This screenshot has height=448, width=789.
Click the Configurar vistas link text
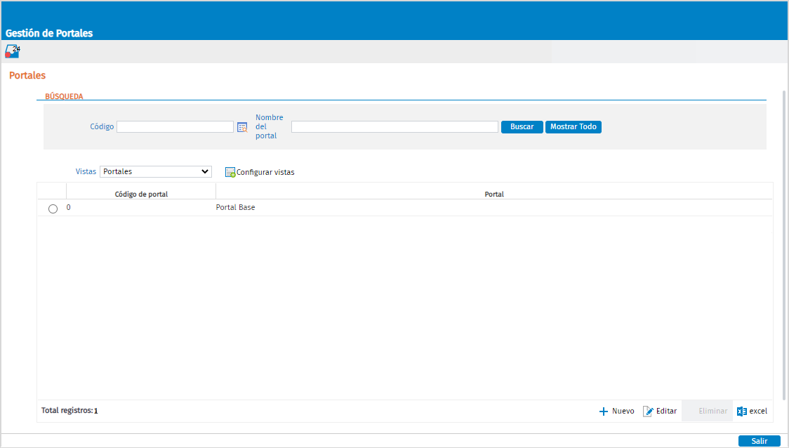click(265, 172)
